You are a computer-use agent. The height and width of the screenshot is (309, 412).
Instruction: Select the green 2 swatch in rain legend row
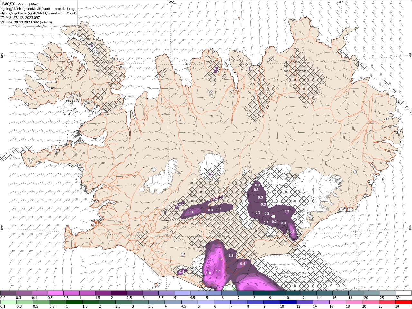pos(107,302)
